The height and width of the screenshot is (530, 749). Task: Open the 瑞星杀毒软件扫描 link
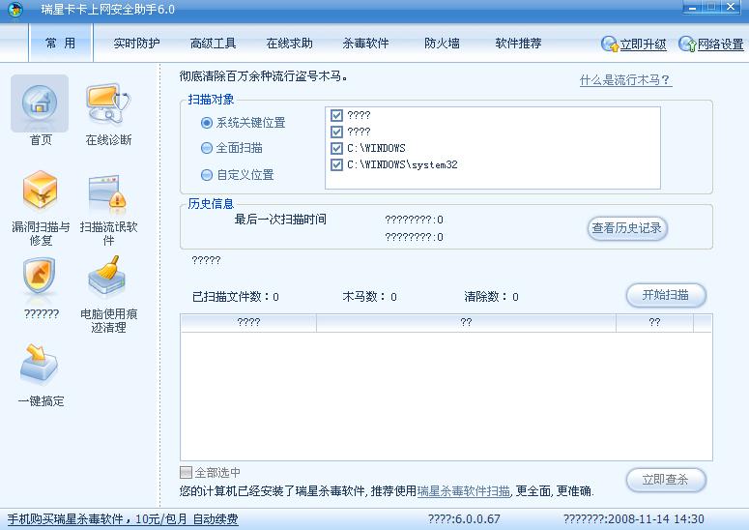coord(463,490)
